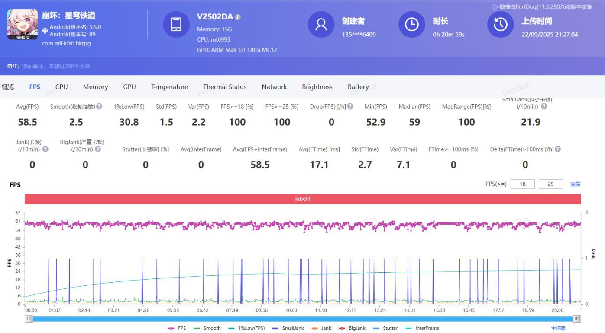Click the Avg(FPS) value 58.5
This screenshot has width=605, height=333.
[27, 122]
